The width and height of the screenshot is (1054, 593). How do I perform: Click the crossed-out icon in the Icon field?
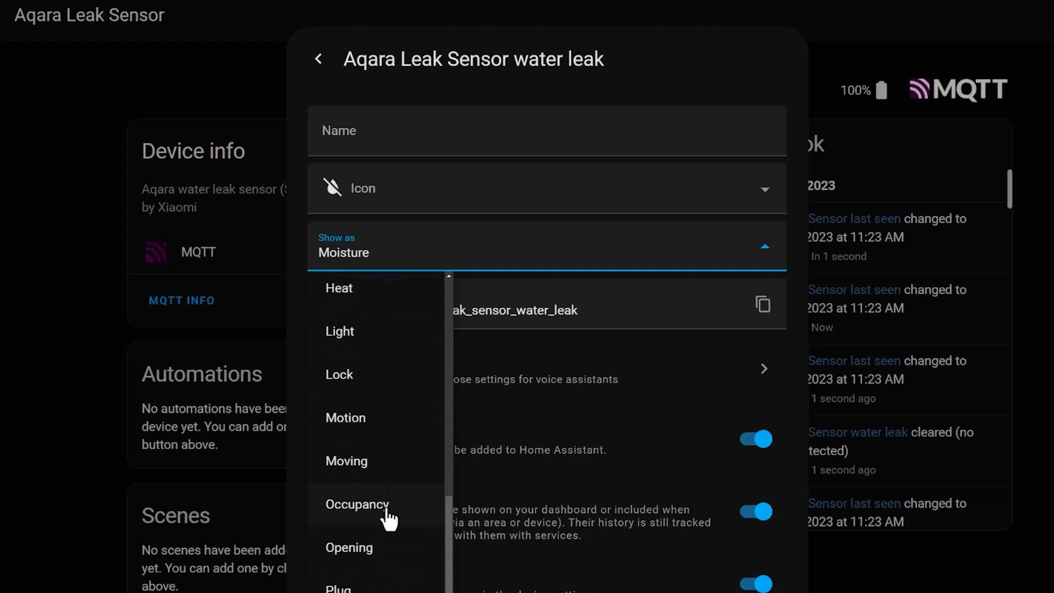point(333,188)
